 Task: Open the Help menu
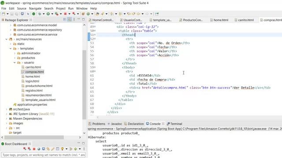coord(93,8)
